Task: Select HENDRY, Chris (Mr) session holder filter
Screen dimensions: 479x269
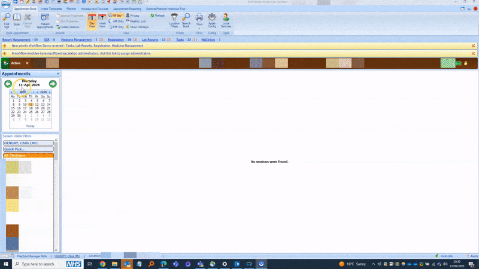Action: [28, 143]
